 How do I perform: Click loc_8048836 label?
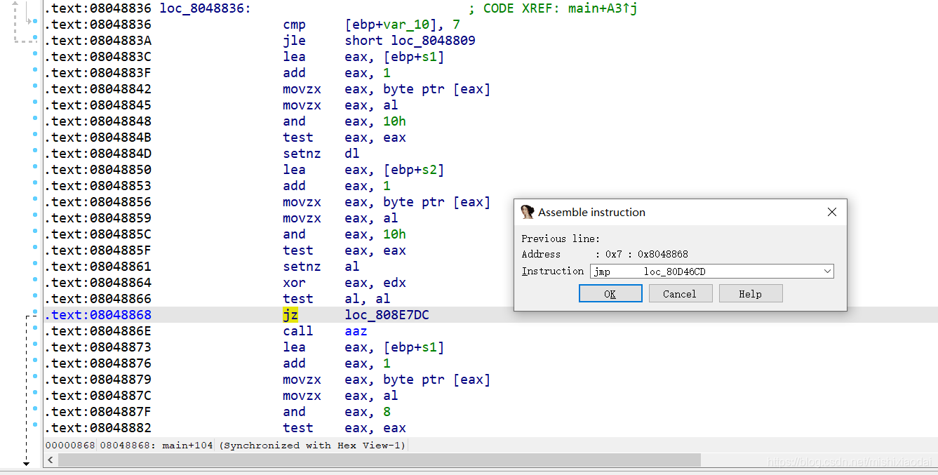[206, 8]
